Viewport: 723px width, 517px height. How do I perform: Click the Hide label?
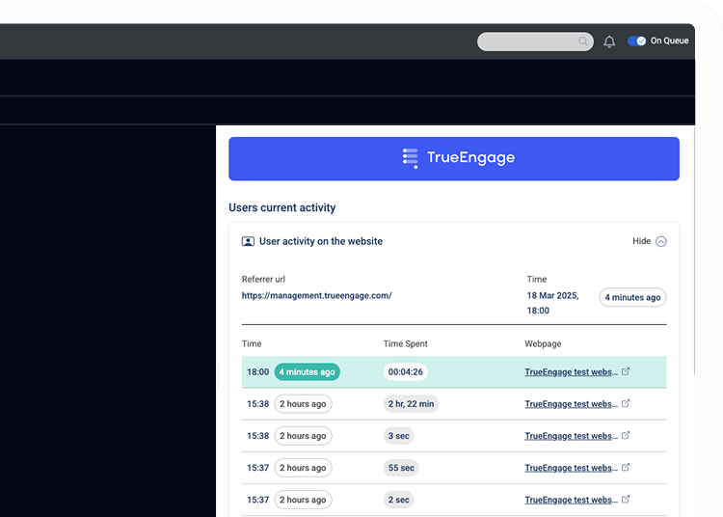pos(641,241)
